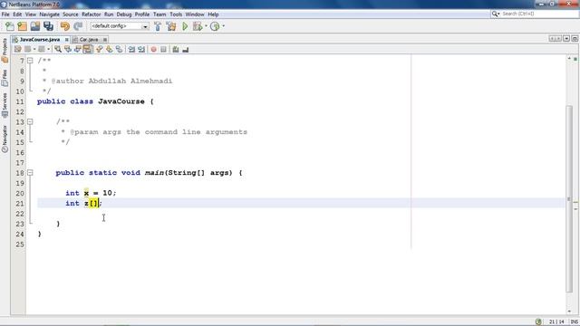Open the default config combo box
Image resolution: width=580 pixels, height=326 pixels.
tap(120, 26)
